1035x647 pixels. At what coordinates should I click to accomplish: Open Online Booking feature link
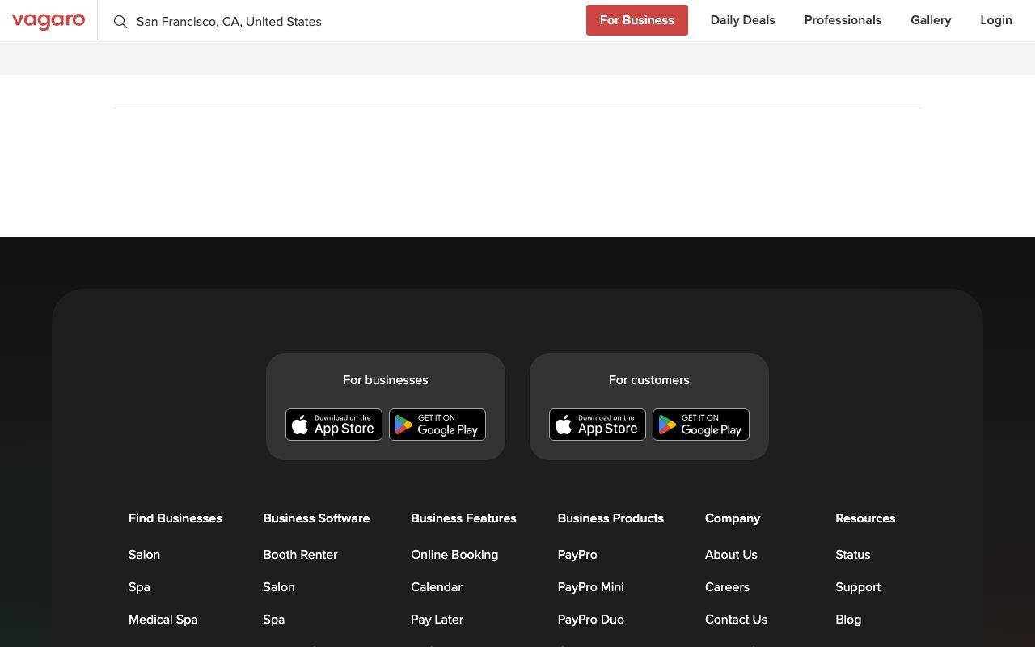tap(454, 555)
